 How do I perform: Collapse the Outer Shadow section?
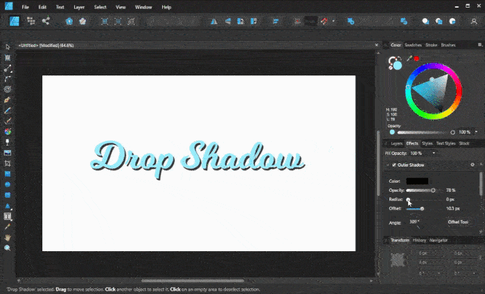pyautogui.click(x=387, y=165)
